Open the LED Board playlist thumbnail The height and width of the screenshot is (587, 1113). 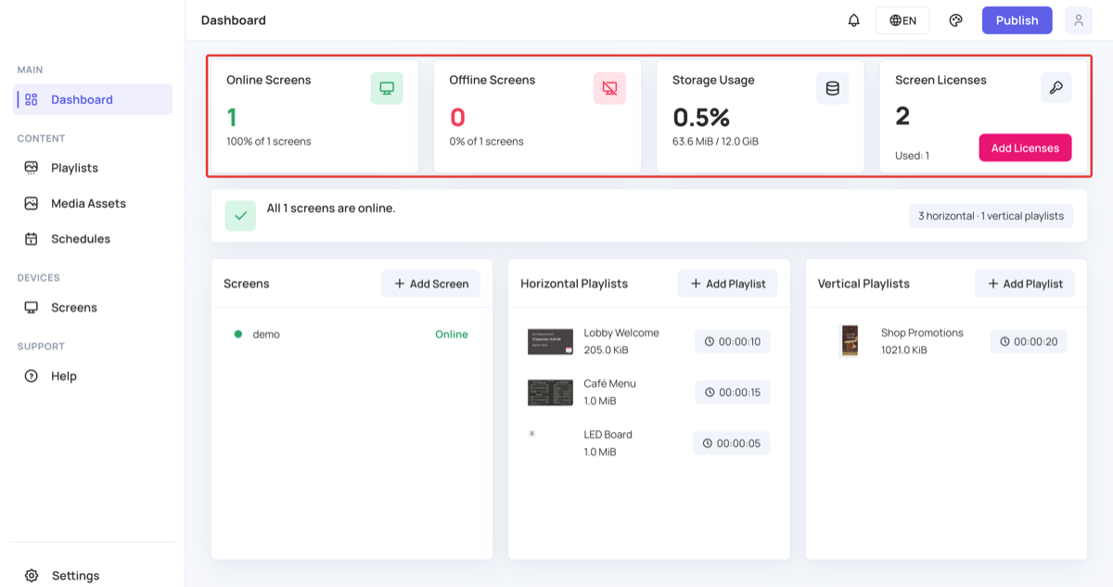click(532, 433)
